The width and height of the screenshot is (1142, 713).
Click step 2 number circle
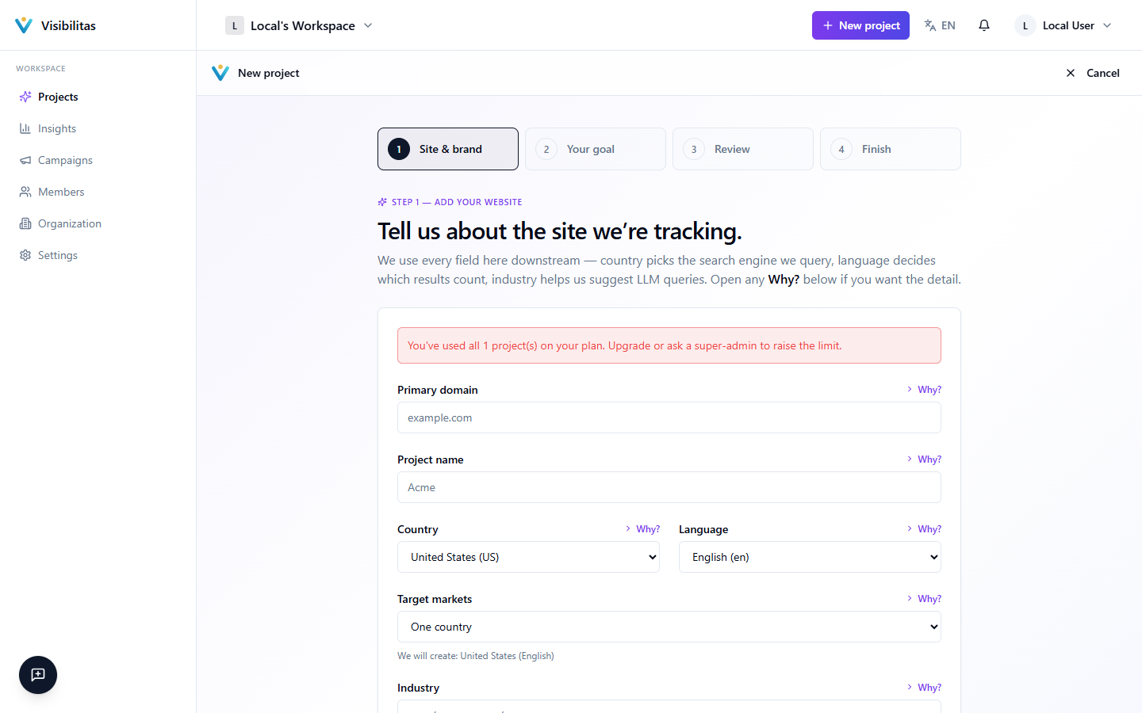click(546, 149)
